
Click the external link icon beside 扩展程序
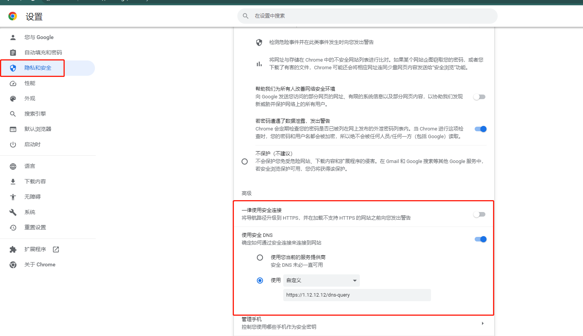56,249
